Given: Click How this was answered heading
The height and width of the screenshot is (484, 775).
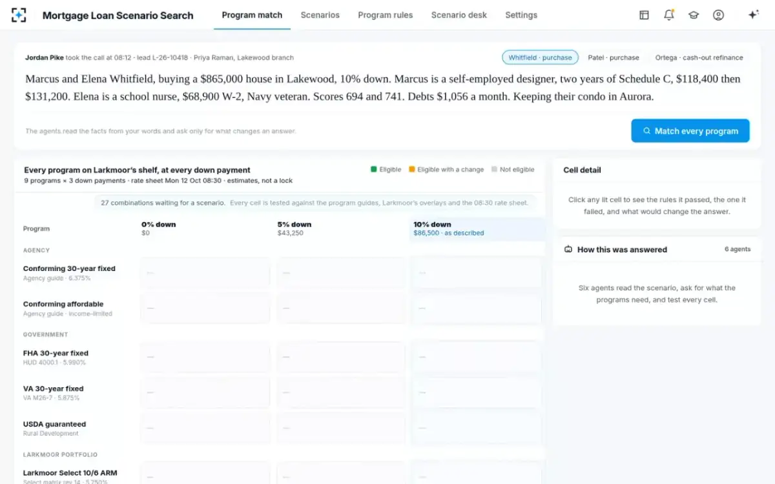Looking at the screenshot, I should 622,250.
